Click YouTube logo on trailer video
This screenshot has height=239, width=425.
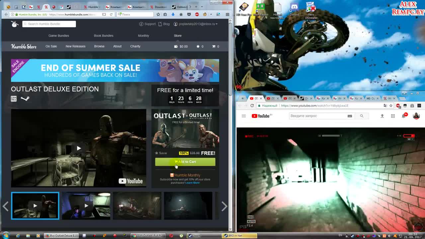[x=130, y=181]
